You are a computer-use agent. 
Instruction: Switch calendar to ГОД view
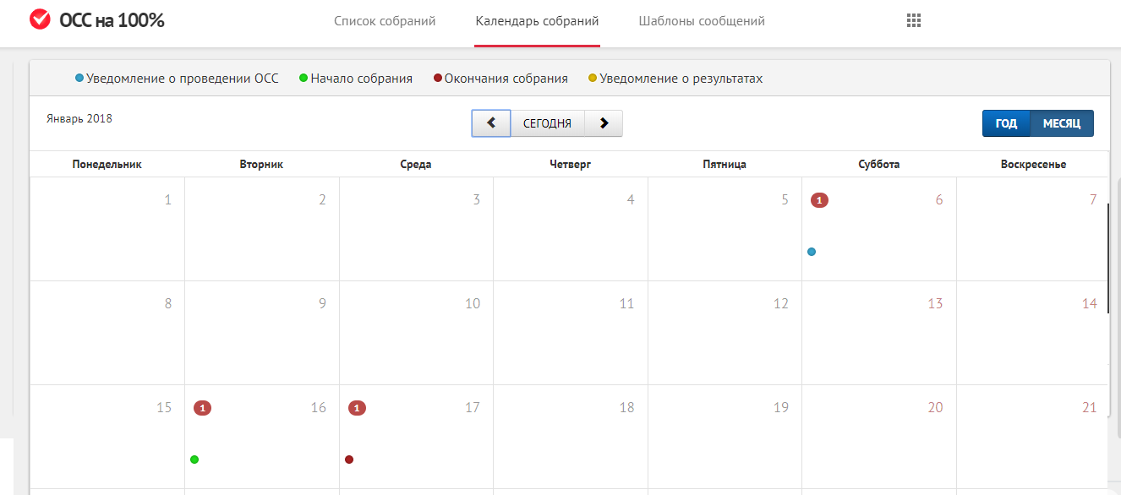tap(1006, 123)
